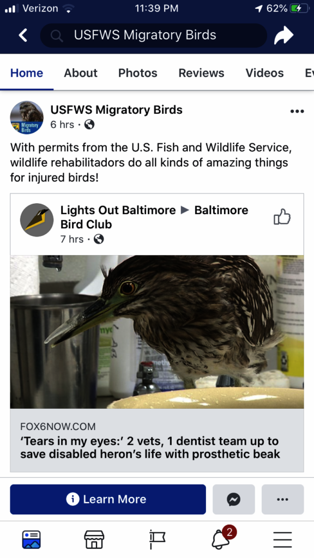Tap the Learn More button
Viewport: 314px width, 558px height.
point(108,499)
